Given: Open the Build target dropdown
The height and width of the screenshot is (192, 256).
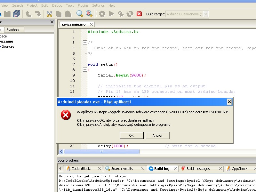Looking at the screenshot, I should click(206, 14).
